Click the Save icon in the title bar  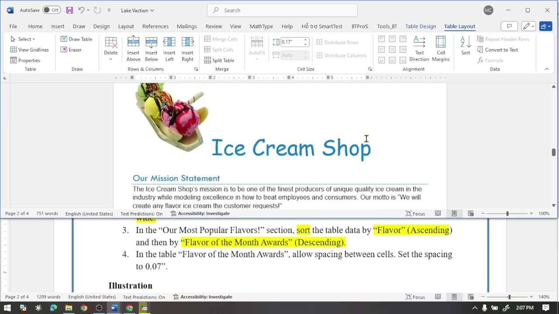pyautogui.click(x=69, y=10)
